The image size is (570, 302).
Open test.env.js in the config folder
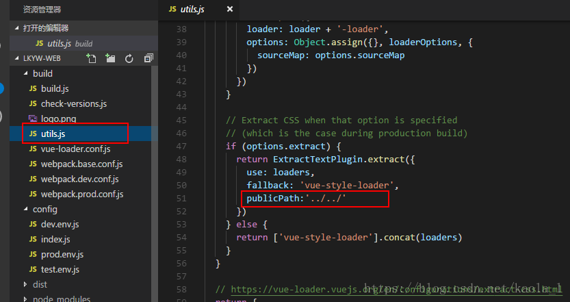(54, 270)
